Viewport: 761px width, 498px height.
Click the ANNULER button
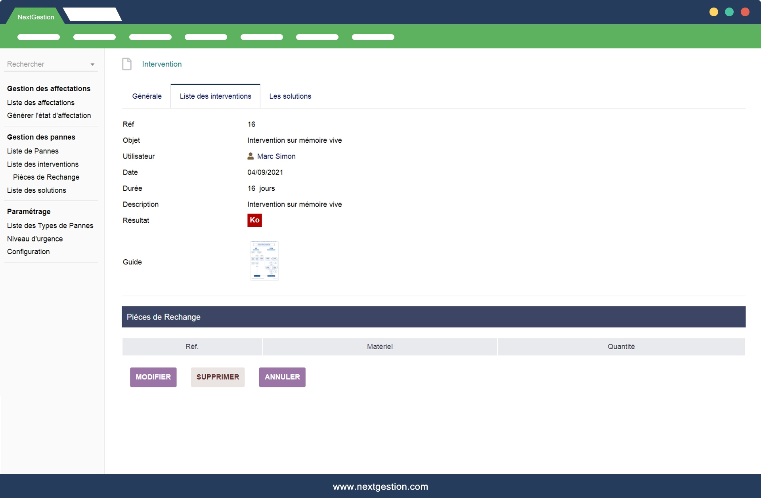(x=282, y=377)
